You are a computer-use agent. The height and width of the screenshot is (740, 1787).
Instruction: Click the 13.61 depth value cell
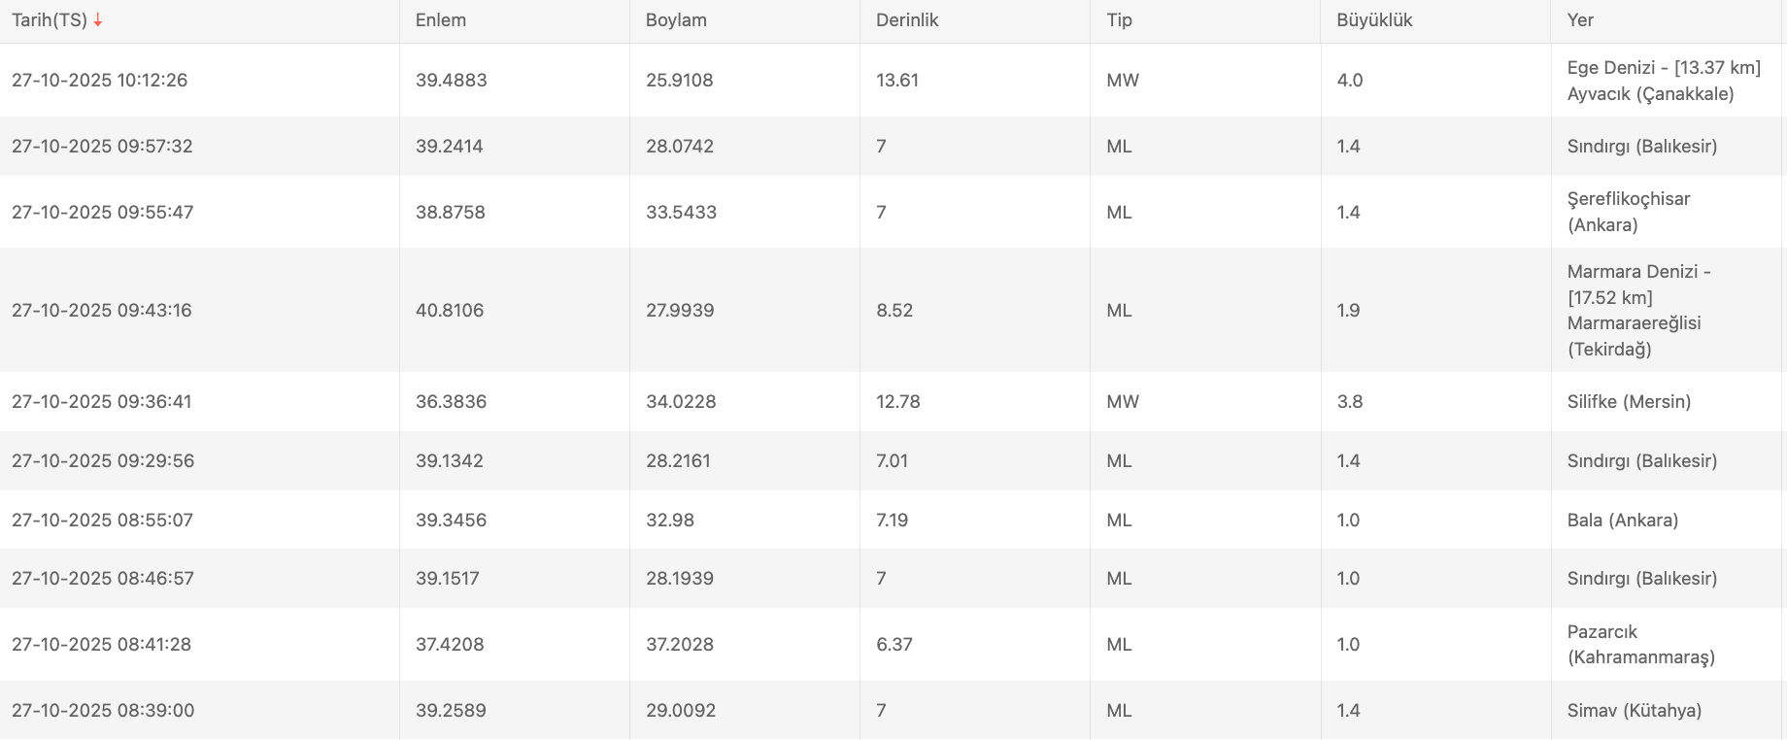(x=897, y=81)
